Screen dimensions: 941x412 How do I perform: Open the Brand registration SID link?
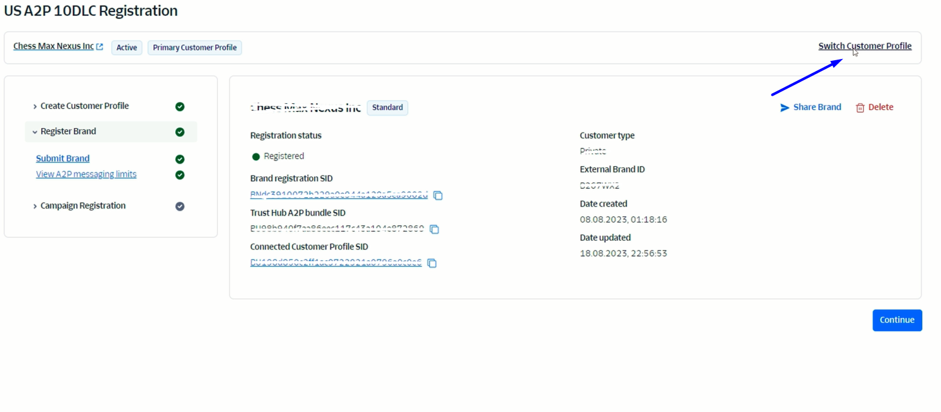339,195
